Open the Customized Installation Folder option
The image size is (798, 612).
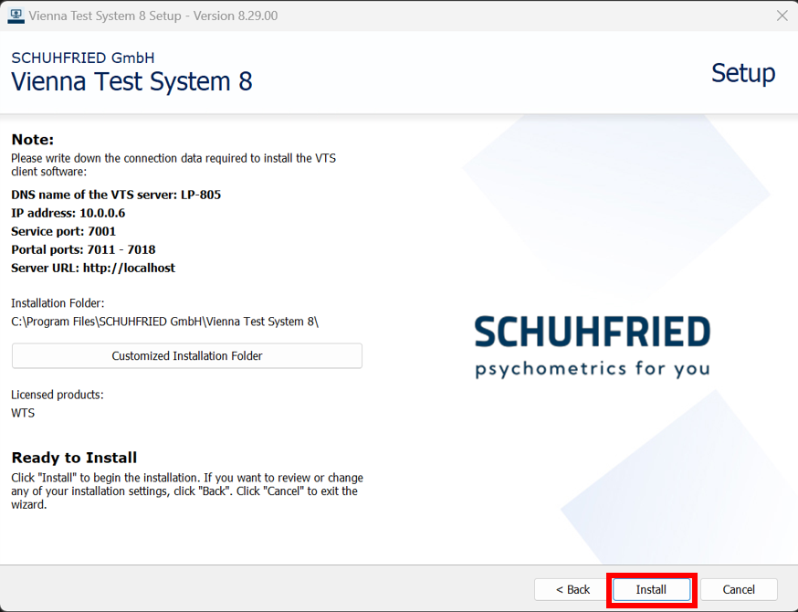click(187, 356)
